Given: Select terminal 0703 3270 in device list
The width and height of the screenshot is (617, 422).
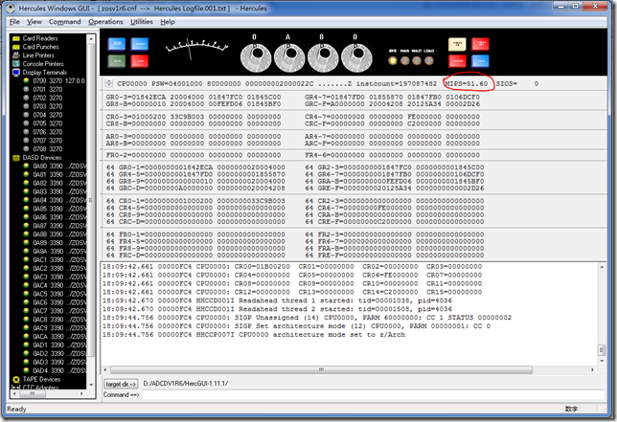Looking at the screenshot, I should click(48, 106).
